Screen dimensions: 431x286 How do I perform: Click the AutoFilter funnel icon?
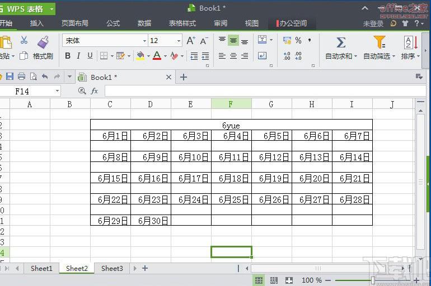(380, 42)
